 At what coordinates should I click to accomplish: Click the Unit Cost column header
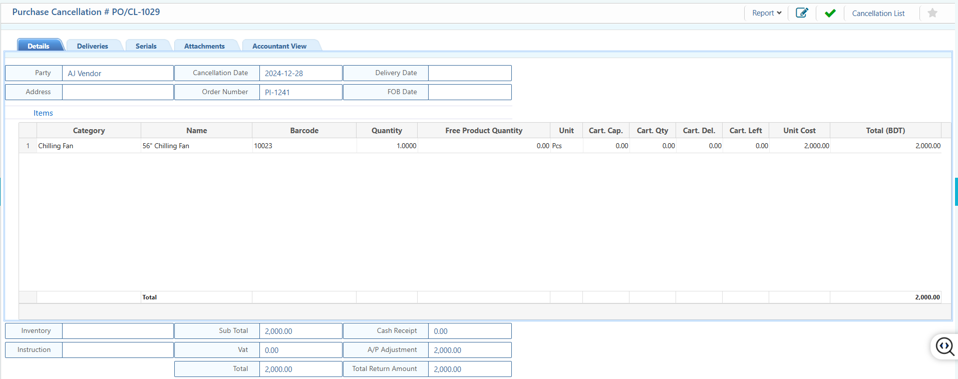pos(799,130)
